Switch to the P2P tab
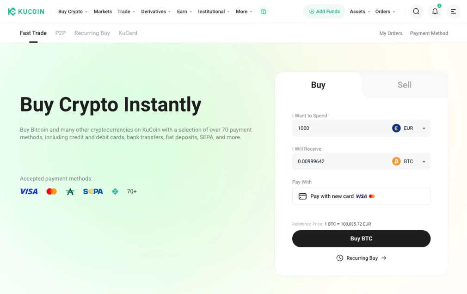Image resolution: width=467 pixels, height=294 pixels. [60, 33]
